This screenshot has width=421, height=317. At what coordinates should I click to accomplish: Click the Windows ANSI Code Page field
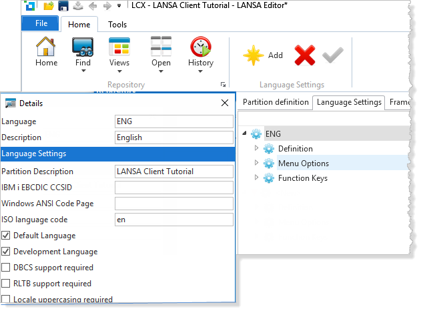[x=174, y=204]
